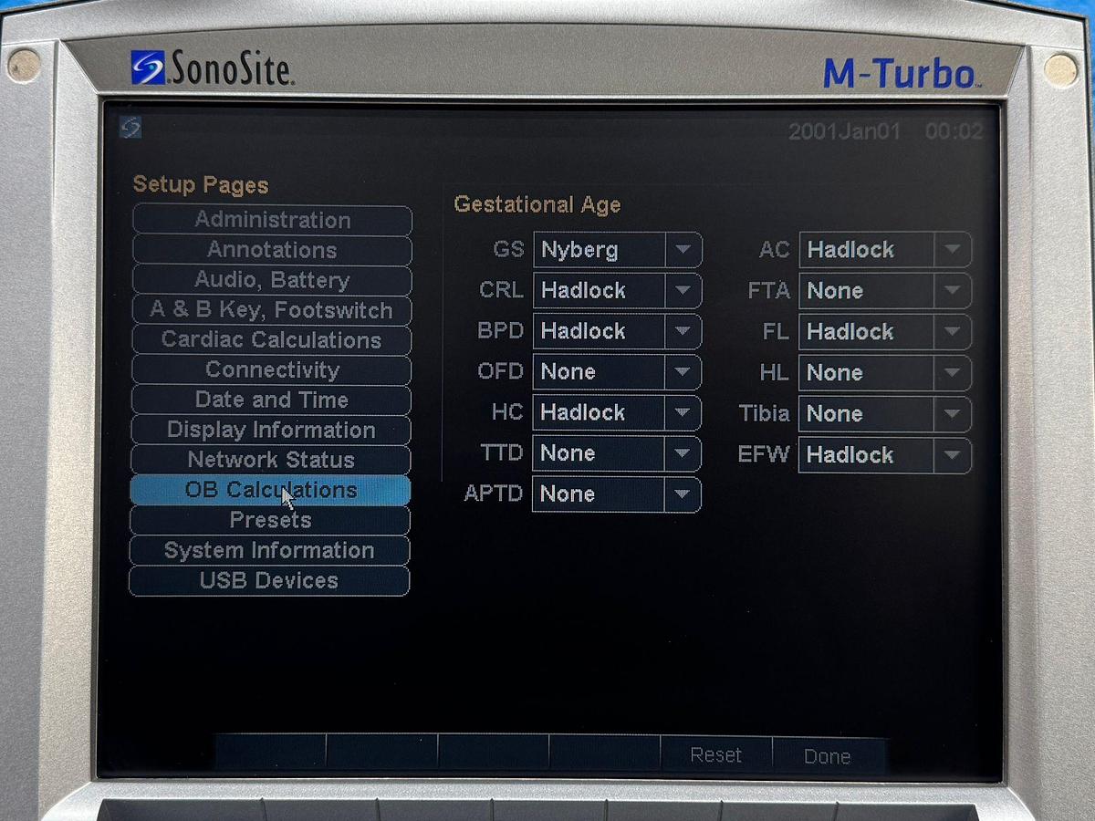The height and width of the screenshot is (821, 1095).
Task: Expand the HL dropdown list
Action: [x=953, y=372]
